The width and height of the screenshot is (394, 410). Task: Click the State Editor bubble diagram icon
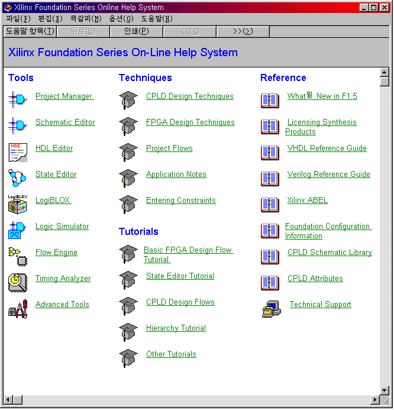(x=17, y=178)
